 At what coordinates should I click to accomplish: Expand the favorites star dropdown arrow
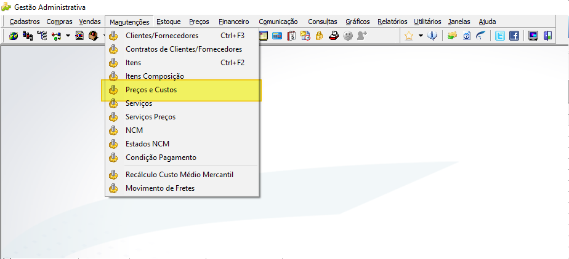[421, 36]
